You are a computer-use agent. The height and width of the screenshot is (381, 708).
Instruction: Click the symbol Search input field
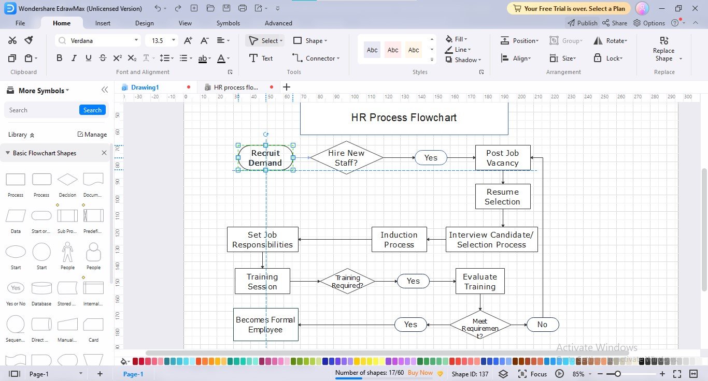(43, 110)
